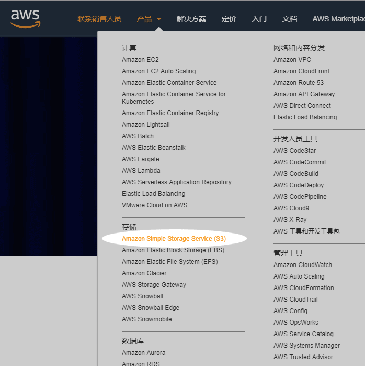Open AWS Batch
Screen dimensions: 365x366
click(x=138, y=136)
